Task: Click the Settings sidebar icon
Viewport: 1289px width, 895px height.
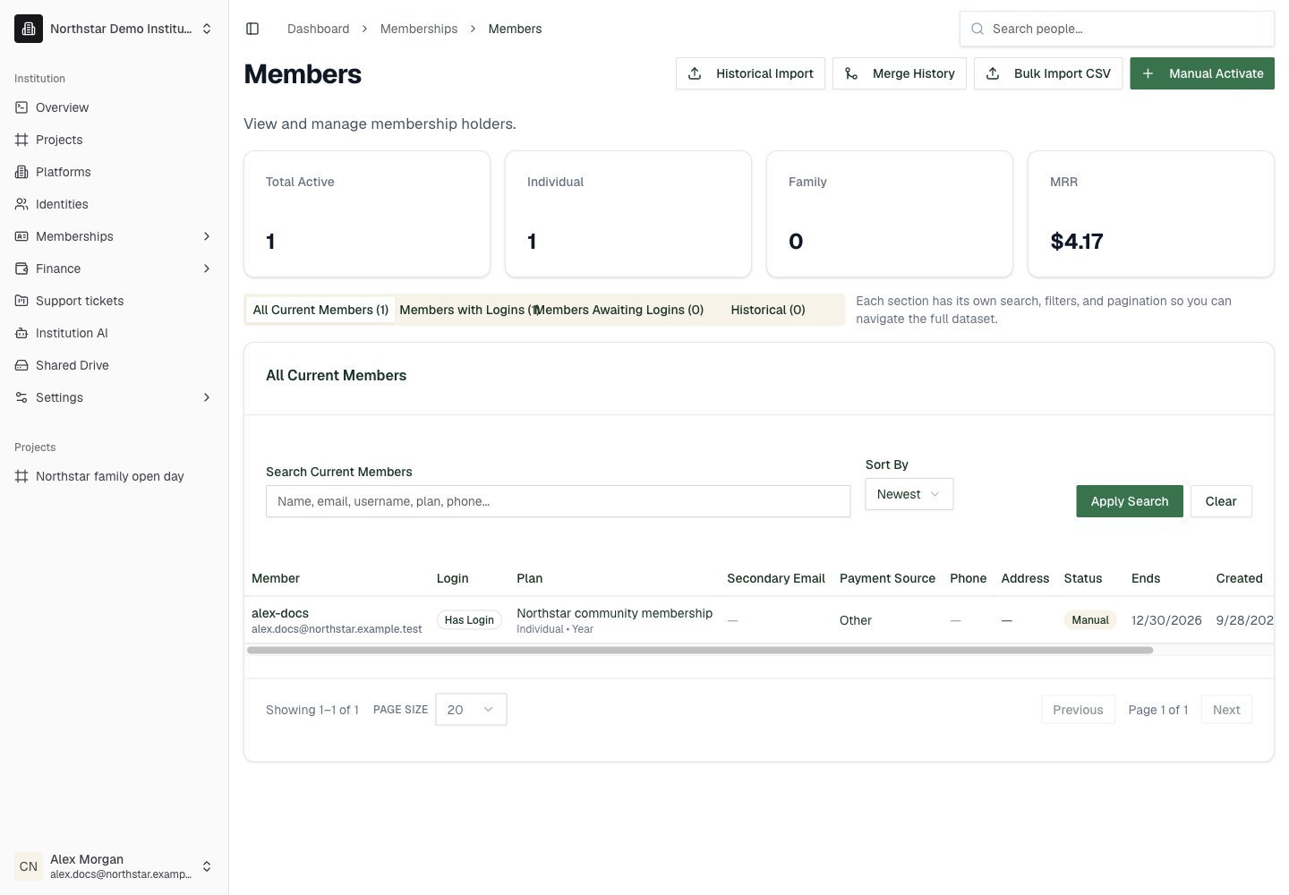Action: 21,397
